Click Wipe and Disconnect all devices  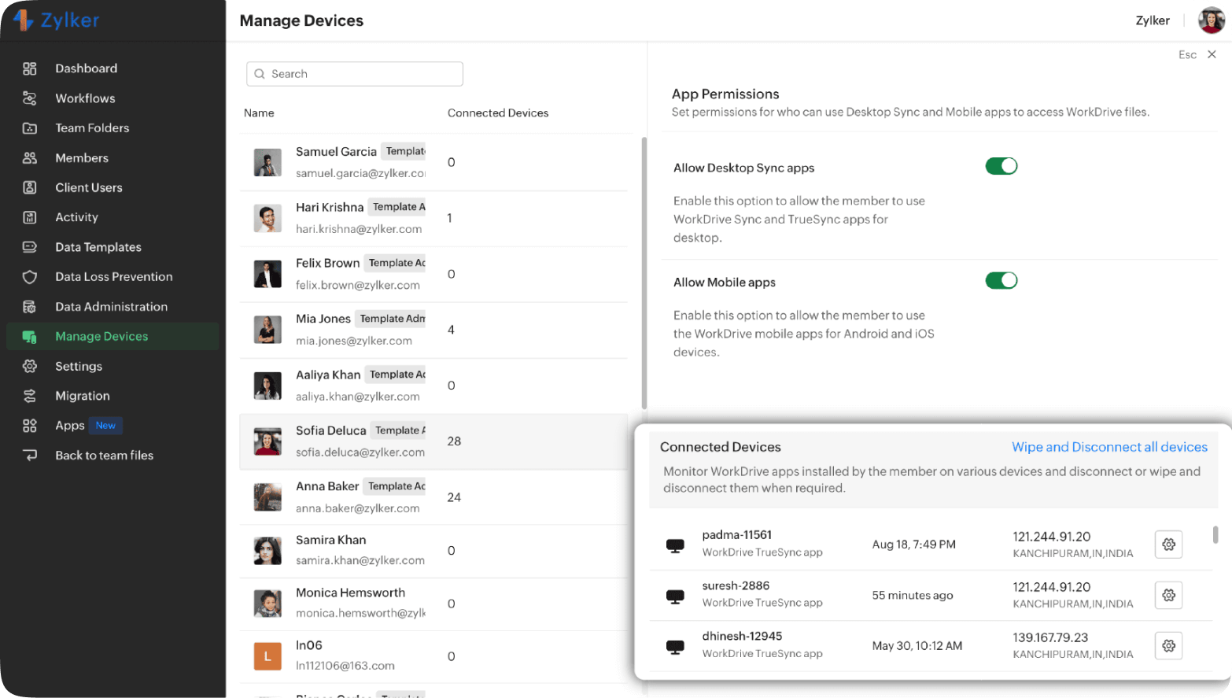(x=1109, y=446)
